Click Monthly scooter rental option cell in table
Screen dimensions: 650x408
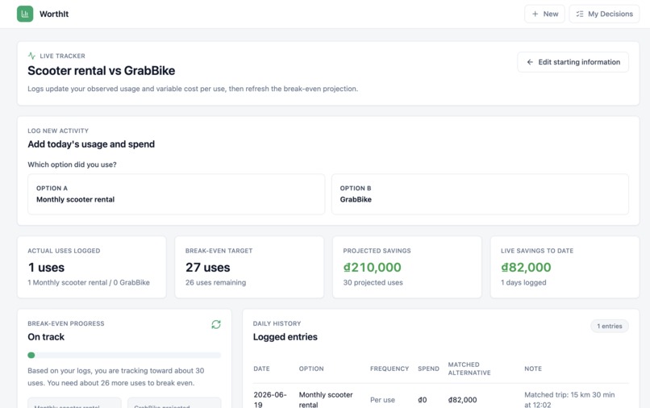326,400
